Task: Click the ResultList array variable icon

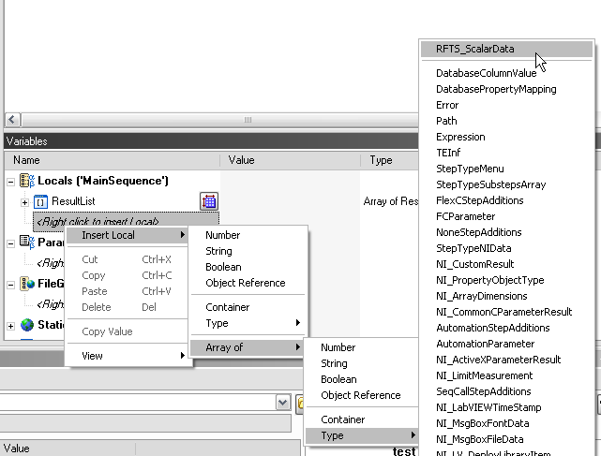Action: [x=40, y=201]
